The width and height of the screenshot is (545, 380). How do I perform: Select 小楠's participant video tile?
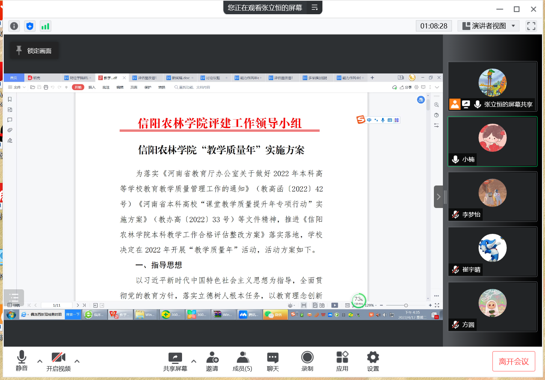[x=492, y=141]
